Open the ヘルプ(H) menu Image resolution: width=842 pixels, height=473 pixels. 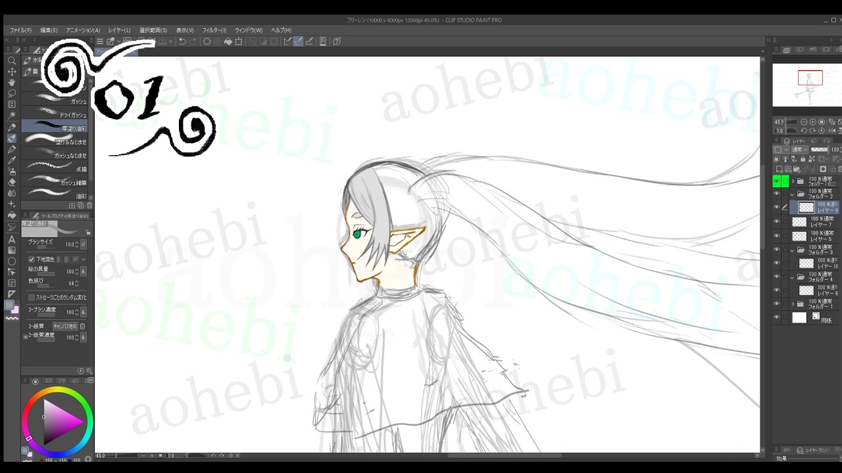[282, 30]
